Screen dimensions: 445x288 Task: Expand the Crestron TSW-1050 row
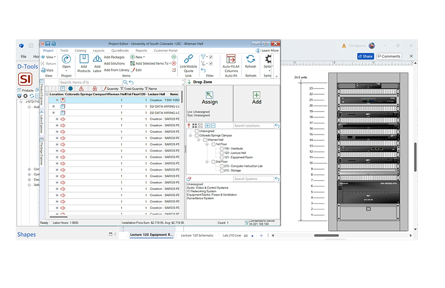57,100
